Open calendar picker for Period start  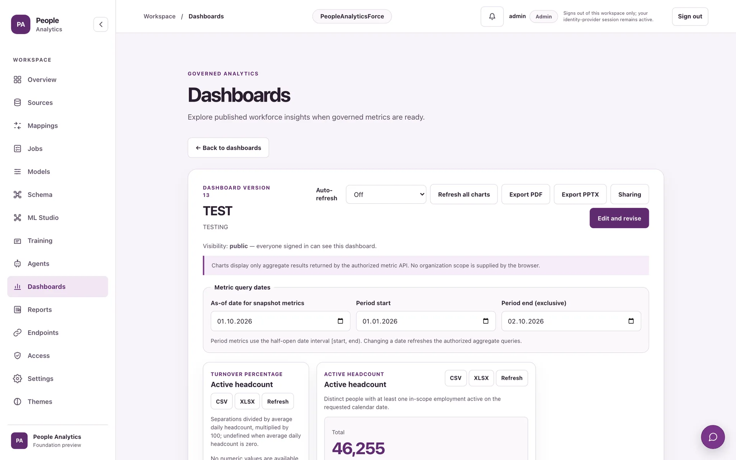[486, 321]
